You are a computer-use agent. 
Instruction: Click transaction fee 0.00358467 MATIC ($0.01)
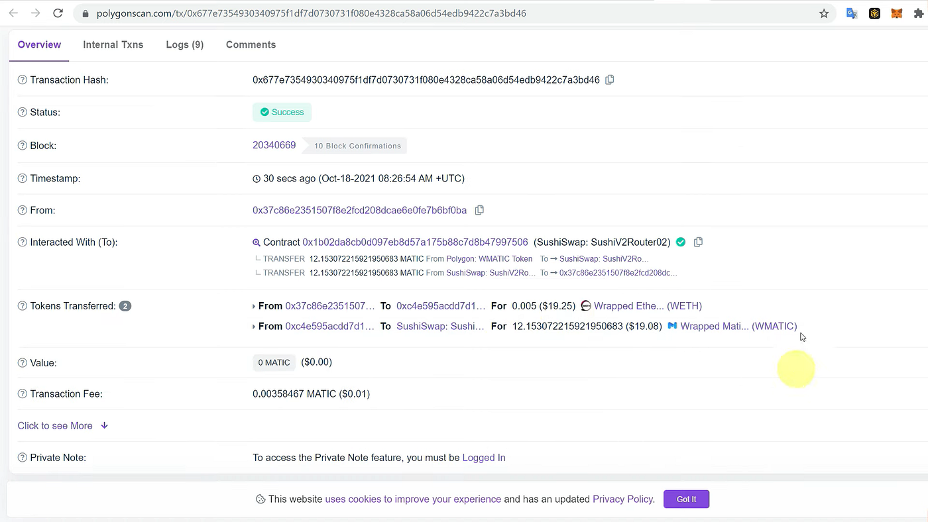point(311,394)
